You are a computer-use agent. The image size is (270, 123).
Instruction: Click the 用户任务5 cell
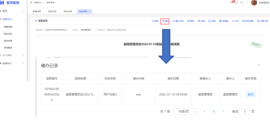110,94
